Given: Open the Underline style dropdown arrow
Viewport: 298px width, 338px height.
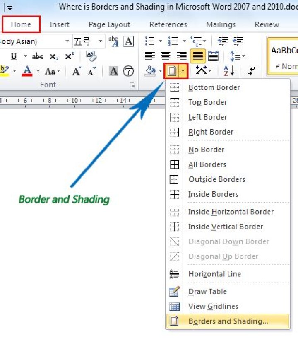Looking at the screenshot, I should 25,56.
